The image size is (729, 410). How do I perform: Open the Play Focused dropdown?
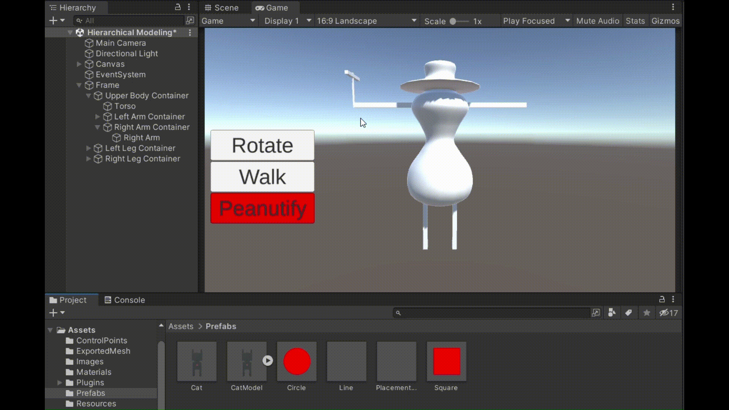point(536,21)
